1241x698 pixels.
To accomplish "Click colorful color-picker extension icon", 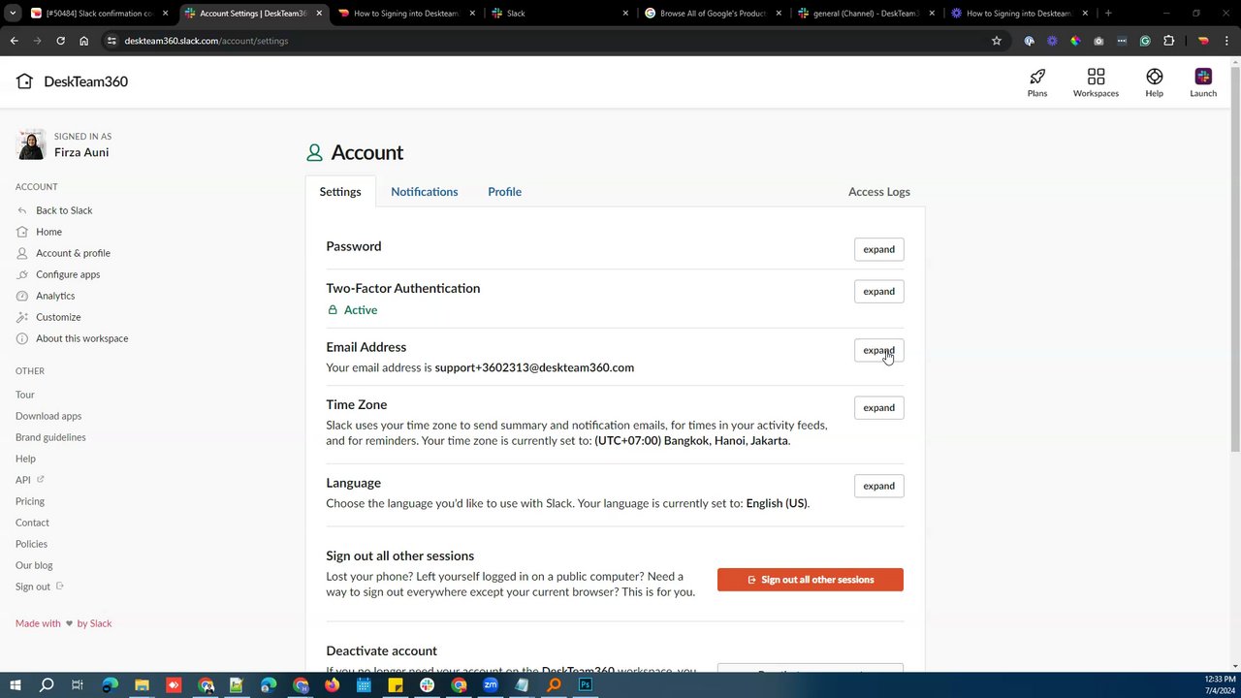I will tap(1075, 41).
